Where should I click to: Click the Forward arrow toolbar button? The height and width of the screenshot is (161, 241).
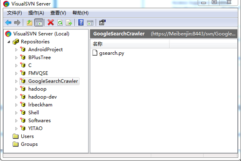pos(17,23)
